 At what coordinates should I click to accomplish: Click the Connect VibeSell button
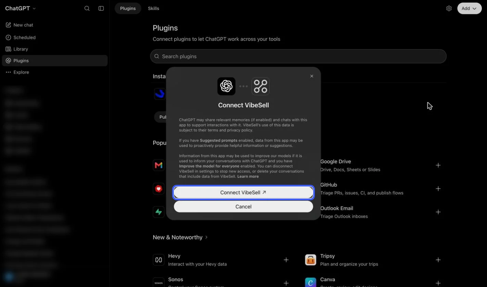pos(243,192)
